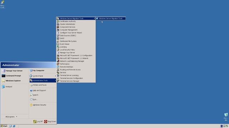This screenshot has width=229, height=128.
Task: Click the Routing and Remote Access icon
Action: pyautogui.click(x=58, y=70)
